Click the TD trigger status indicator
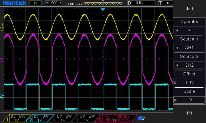 pyautogui.click(x=35, y=3)
